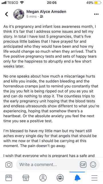
Task: Tap the 20:05 status bar clock
Action: (x=52, y=3)
